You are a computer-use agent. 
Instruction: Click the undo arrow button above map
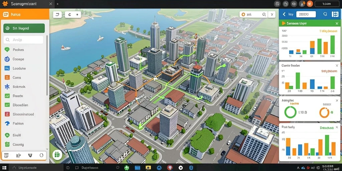click(x=57, y=15)
